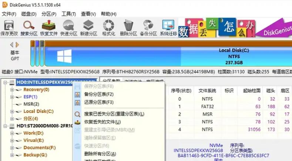Image resolution: width=292 pixels, height=161 pixels.
Task: Click the magnifier icon for lost partitions
Action: (77, 114)
